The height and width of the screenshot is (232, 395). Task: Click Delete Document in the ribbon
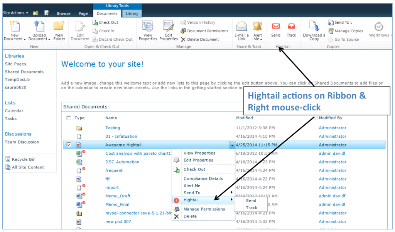pos(200,40)
